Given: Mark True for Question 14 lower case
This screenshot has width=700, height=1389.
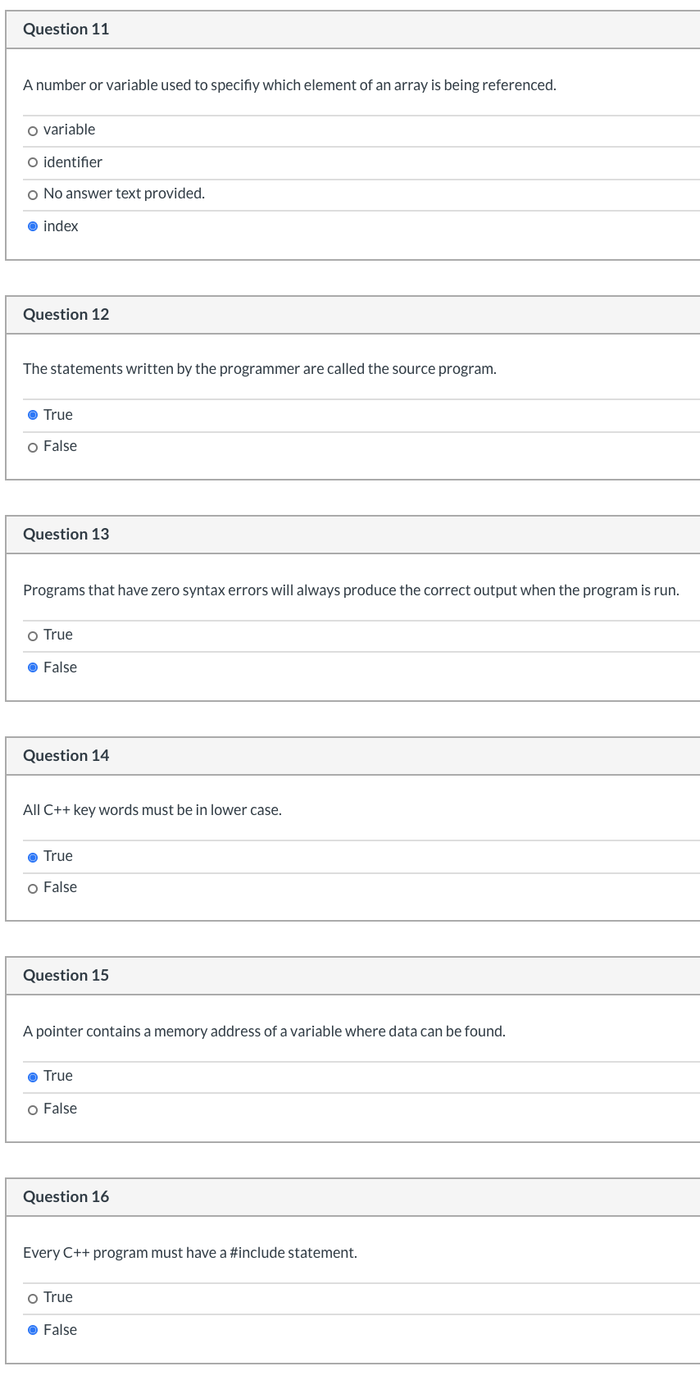Looking at the screenshot, I should pos(33,857).
